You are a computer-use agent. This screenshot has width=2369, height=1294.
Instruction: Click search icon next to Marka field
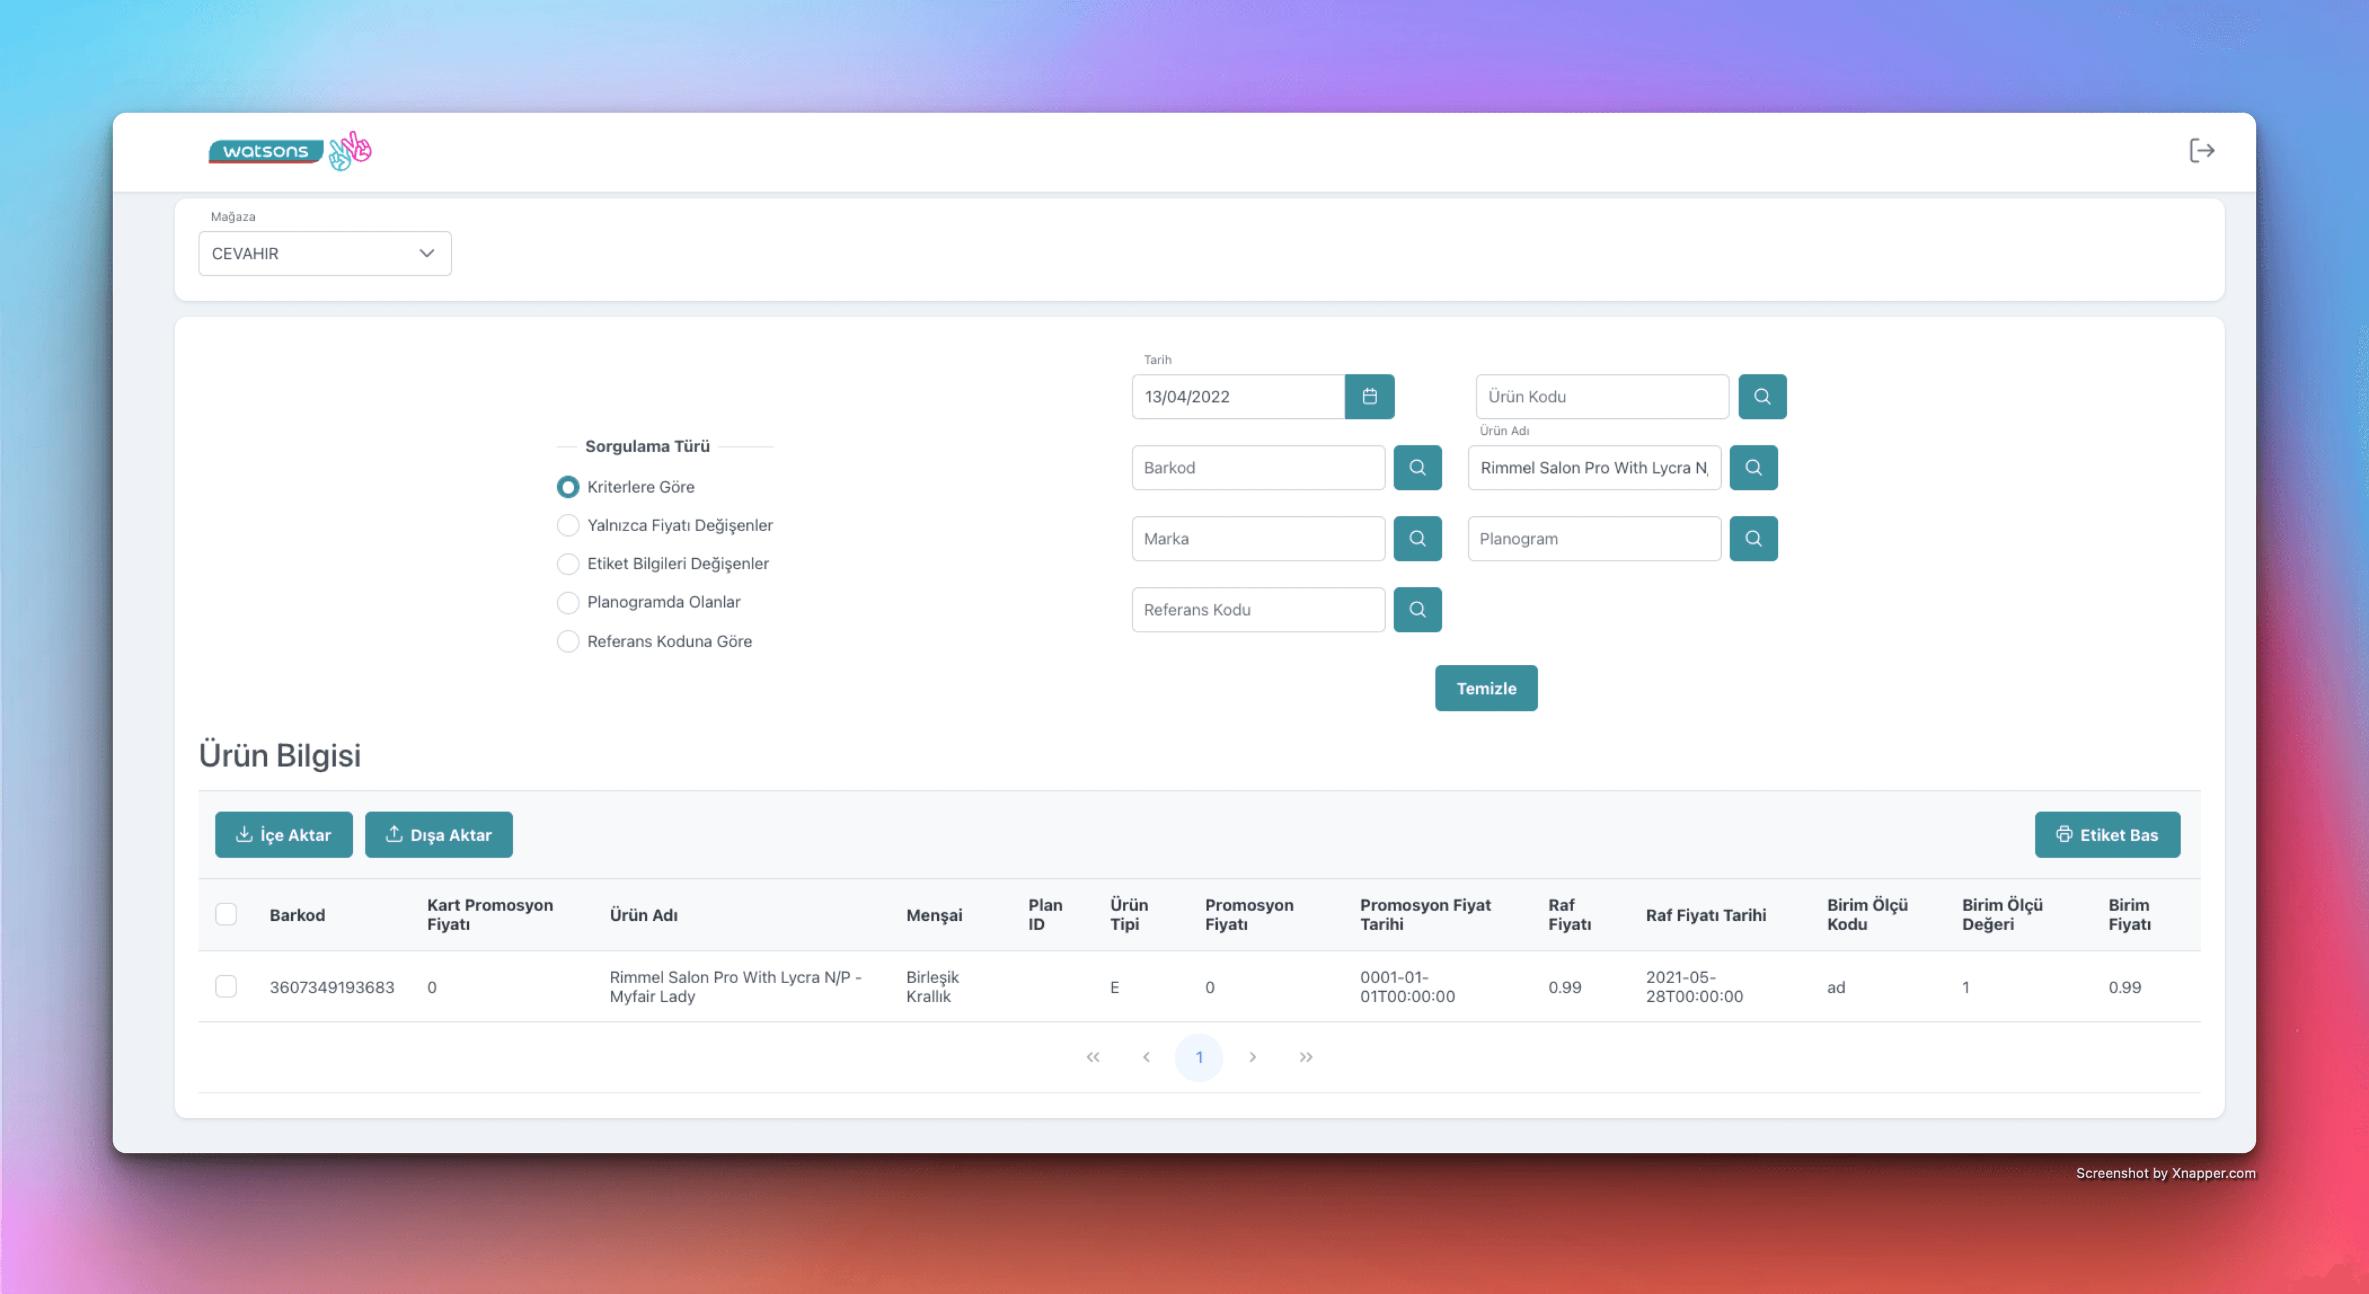pos(1417,538)
